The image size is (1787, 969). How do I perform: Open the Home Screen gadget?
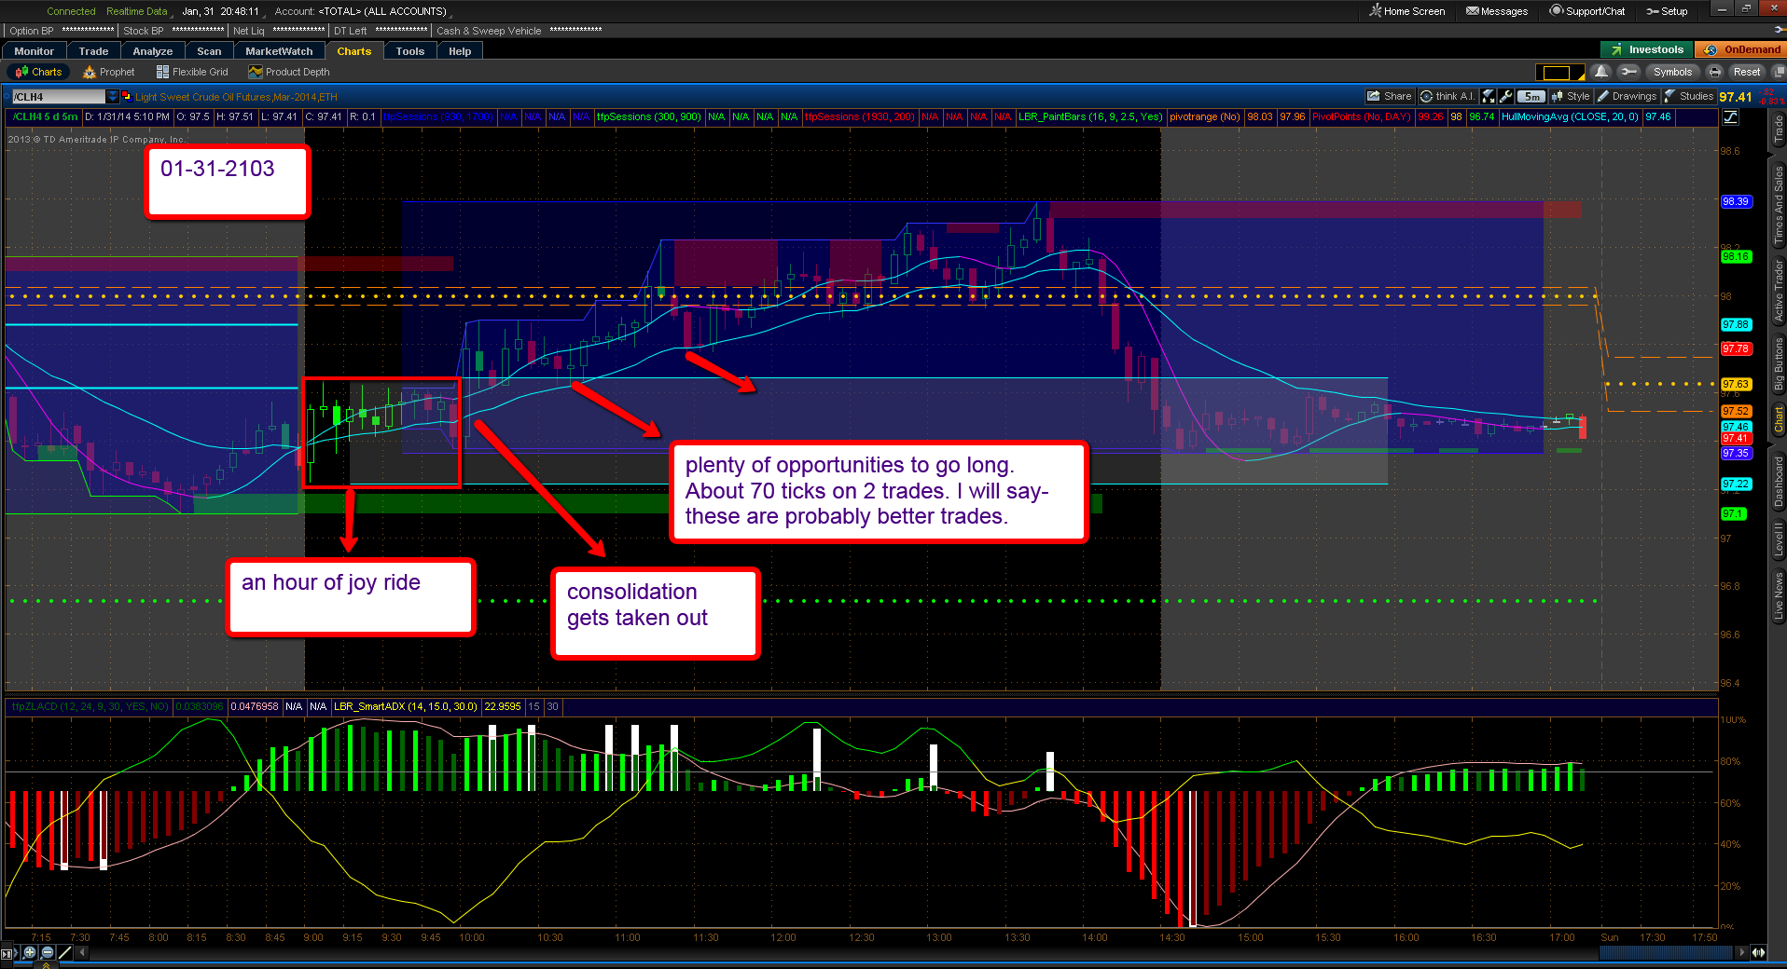1406,11
